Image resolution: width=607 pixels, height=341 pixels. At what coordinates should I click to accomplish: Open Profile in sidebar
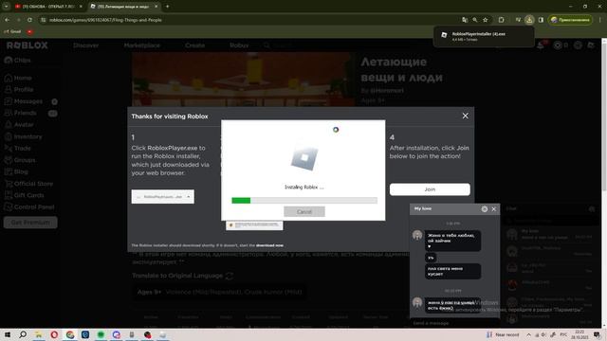tap(19, 89)
